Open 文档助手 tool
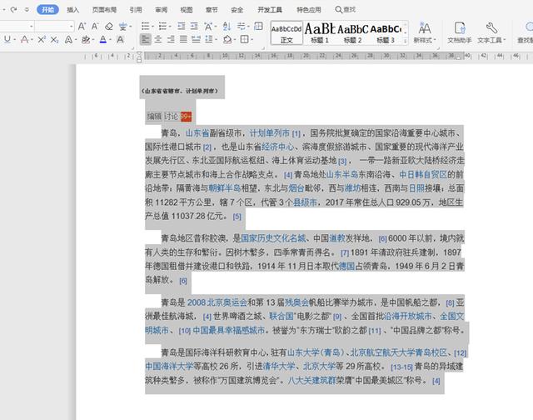This screenshot has height=420, width=533. click(460, 33)
